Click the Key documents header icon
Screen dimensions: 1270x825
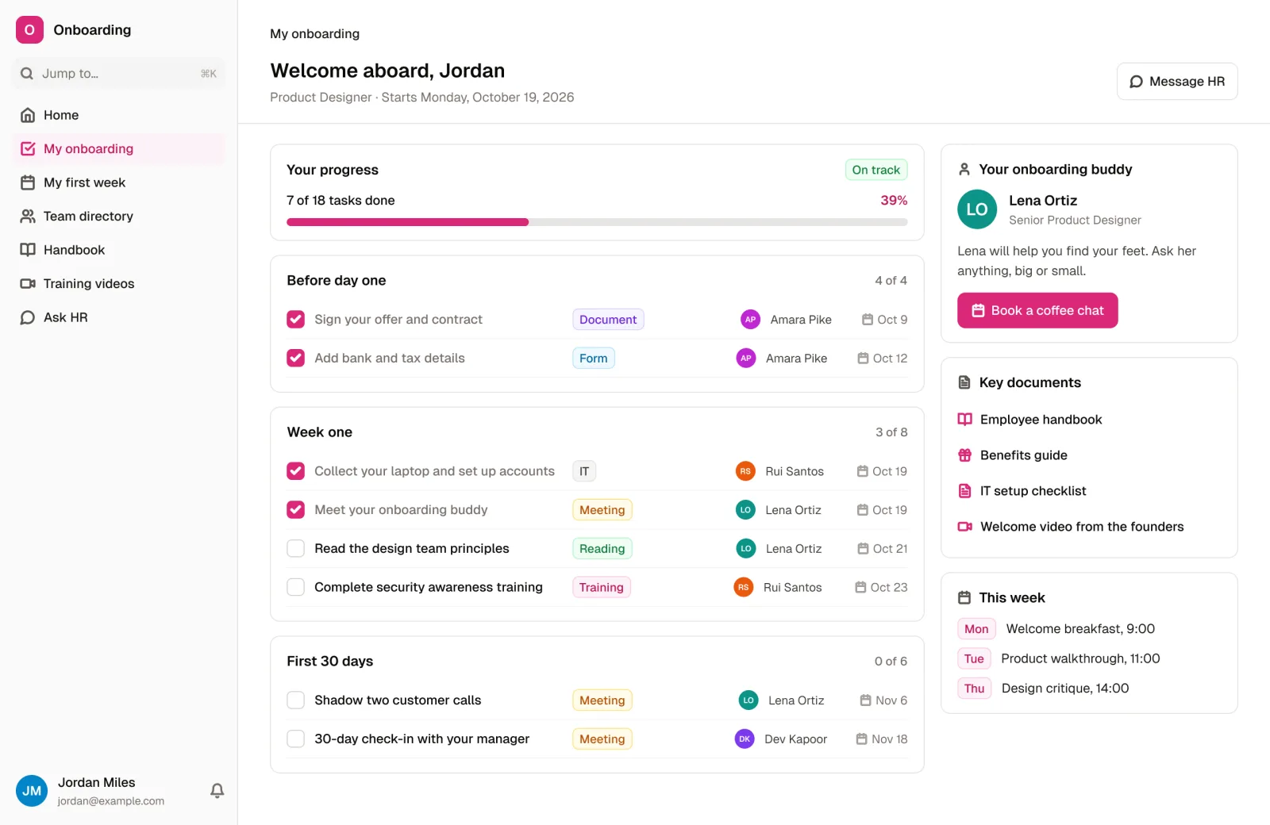pos(964,382)
